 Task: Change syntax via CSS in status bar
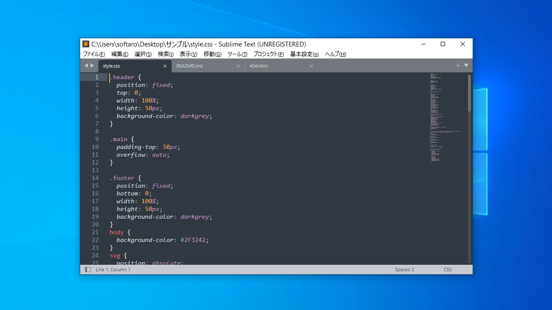pyautogui.click(x=448, y=270)
